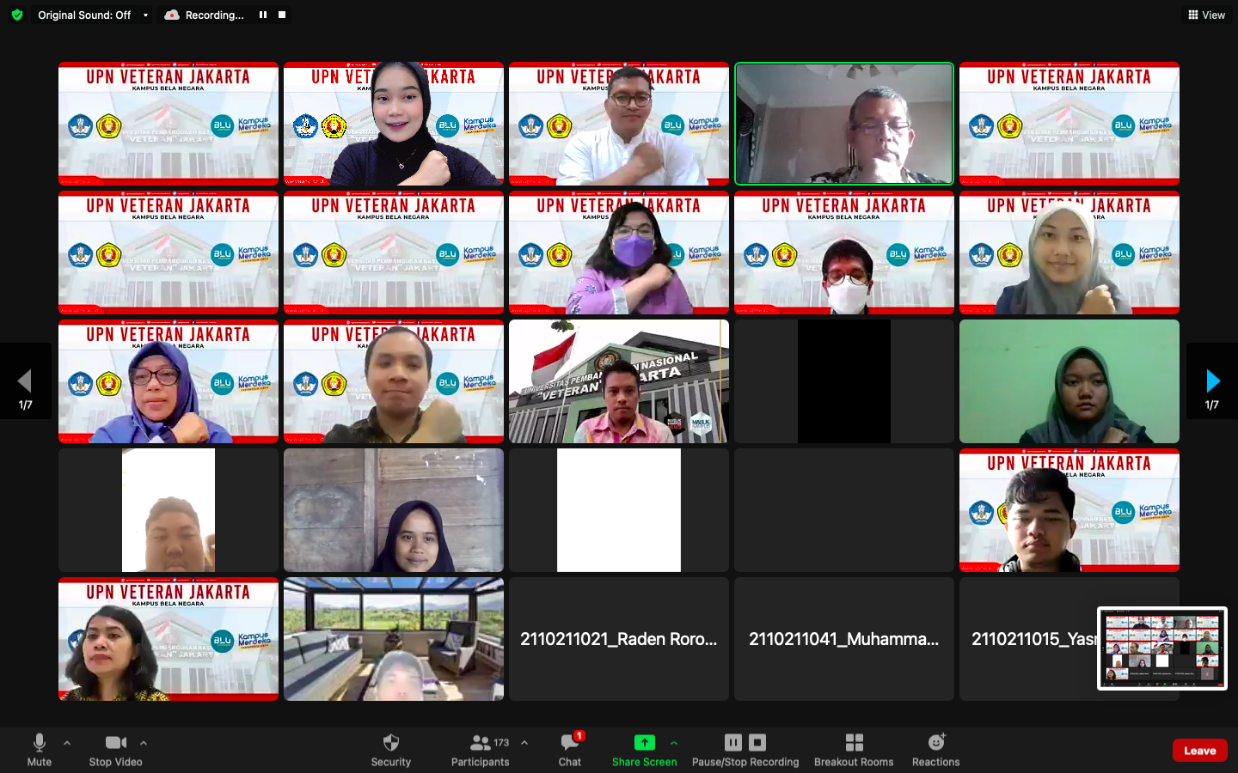Click Pause/Stop Recording in the toolbar

click(x=745, y=749)
